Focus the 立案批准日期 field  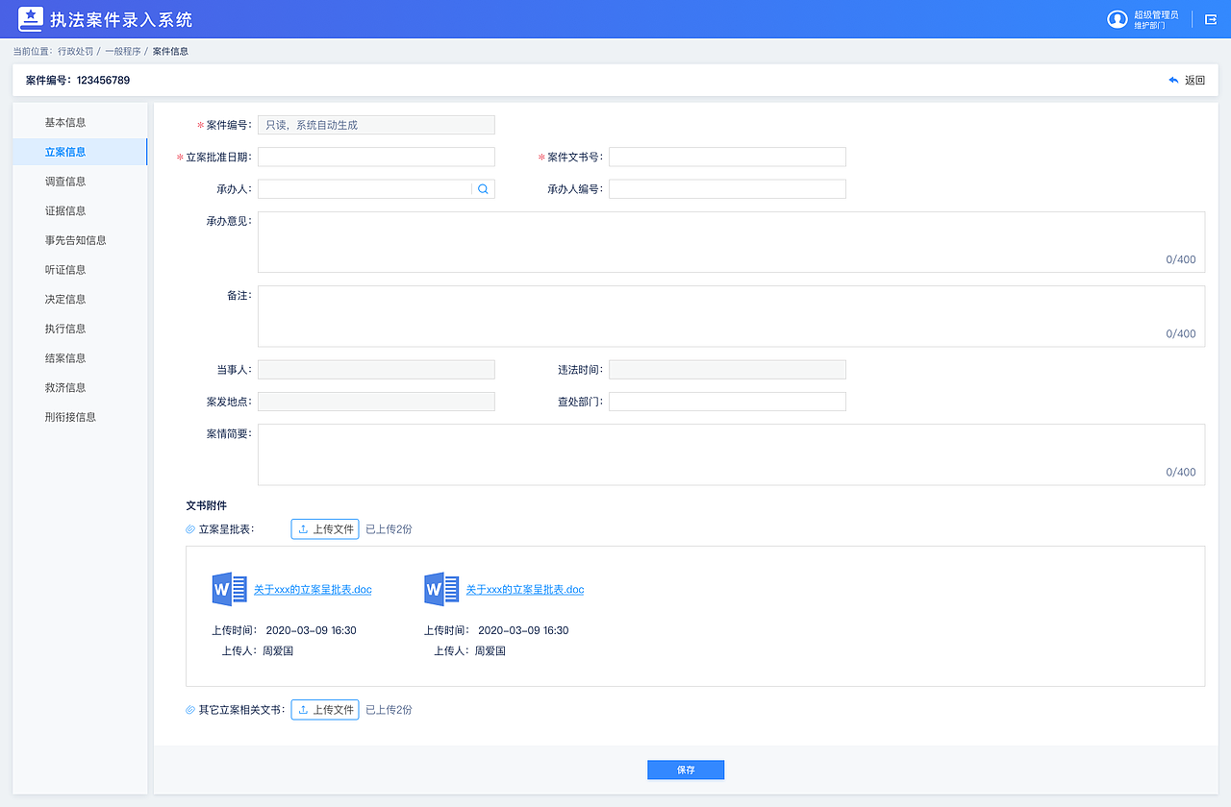376,157
